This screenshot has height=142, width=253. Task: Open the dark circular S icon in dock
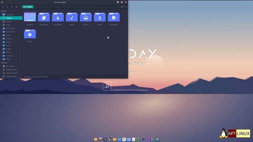point(105,139)
